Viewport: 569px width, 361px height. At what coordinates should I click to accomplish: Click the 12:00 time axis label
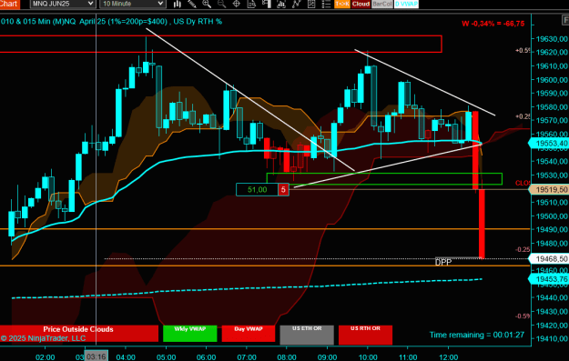click(x=448, y=357)
